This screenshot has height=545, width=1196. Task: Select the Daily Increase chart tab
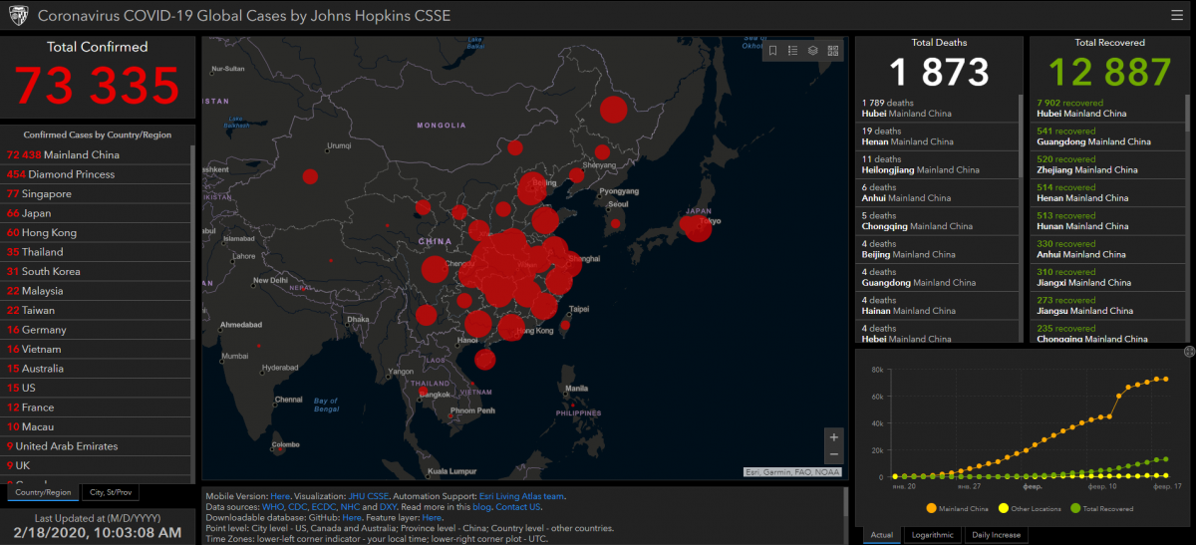995,535
